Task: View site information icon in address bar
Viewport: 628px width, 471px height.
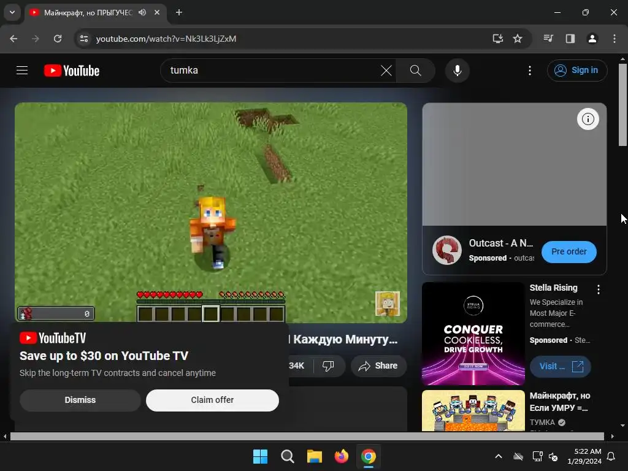Action: 84,39
